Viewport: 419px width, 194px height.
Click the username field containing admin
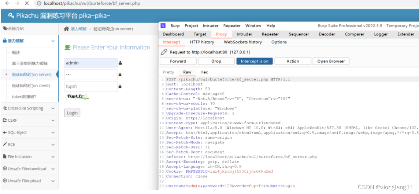point(91,63)
